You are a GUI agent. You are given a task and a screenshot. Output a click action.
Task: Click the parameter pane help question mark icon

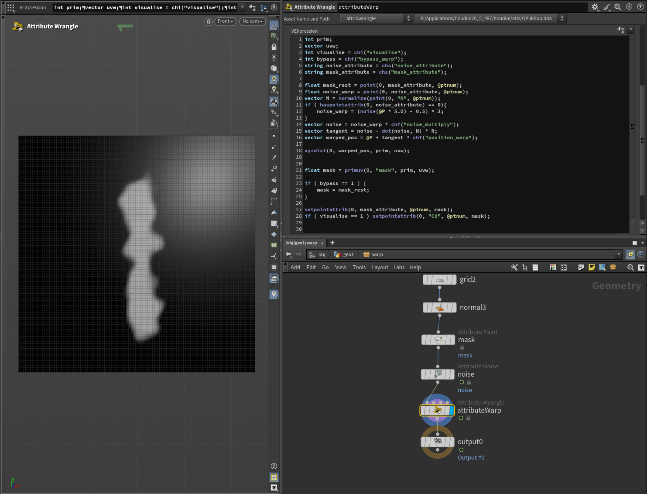click(640, 7)
